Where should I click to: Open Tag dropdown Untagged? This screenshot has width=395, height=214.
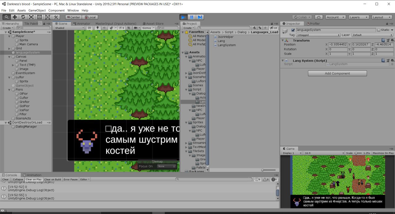click(318, 35)
